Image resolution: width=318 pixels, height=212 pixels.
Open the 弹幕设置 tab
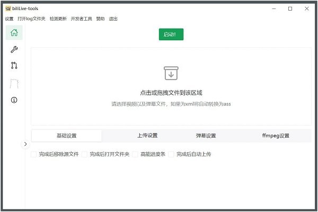coord(206,136)
